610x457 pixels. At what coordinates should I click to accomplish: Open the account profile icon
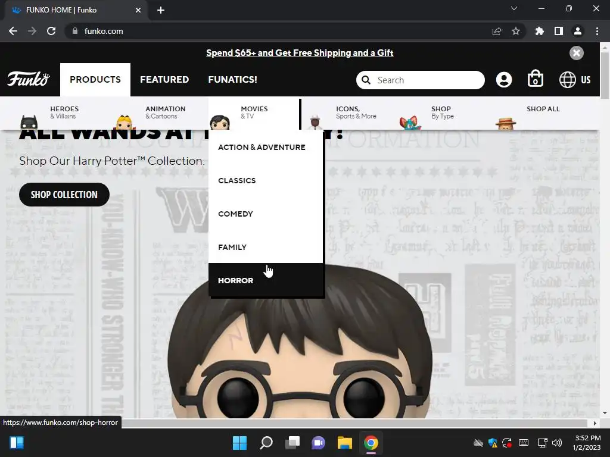pyautogui.click(x=504, y=80)
